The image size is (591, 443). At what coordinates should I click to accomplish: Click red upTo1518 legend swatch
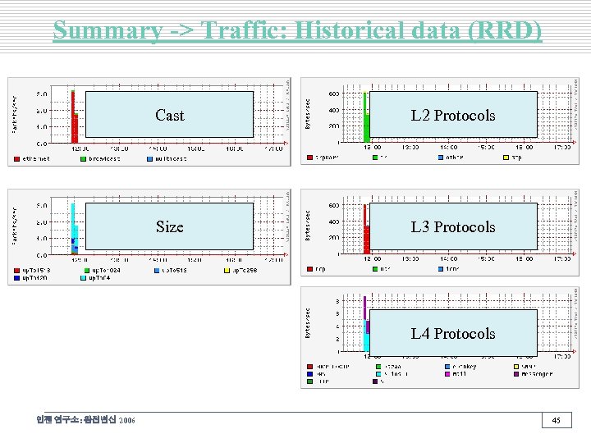pyautogui.click(x=16, y=271)
